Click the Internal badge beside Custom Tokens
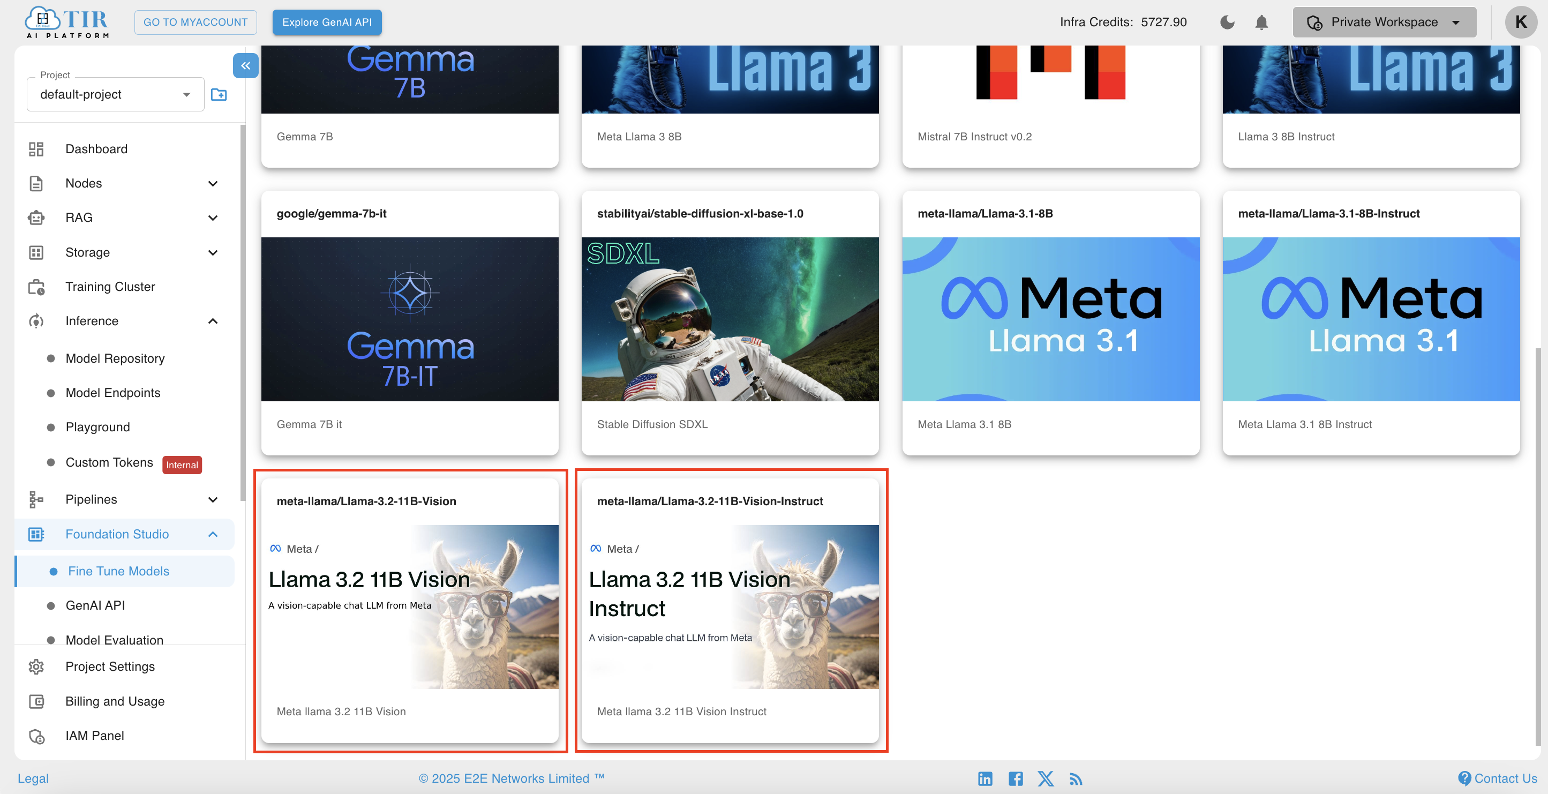This screenshot has width=1548, height=794. click(182, 465)
